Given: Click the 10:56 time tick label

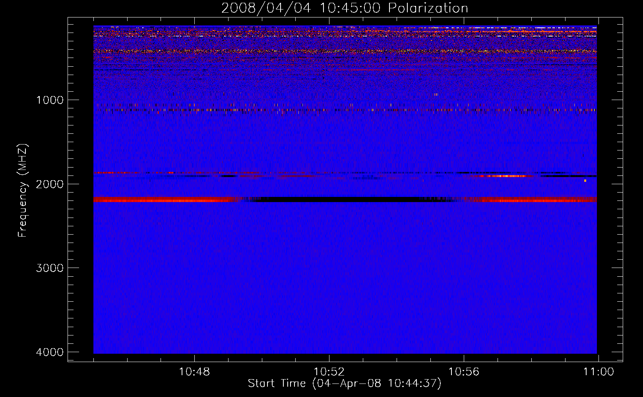Looking at the screenshot, I should pyautogui.click(x=464, y=372).
